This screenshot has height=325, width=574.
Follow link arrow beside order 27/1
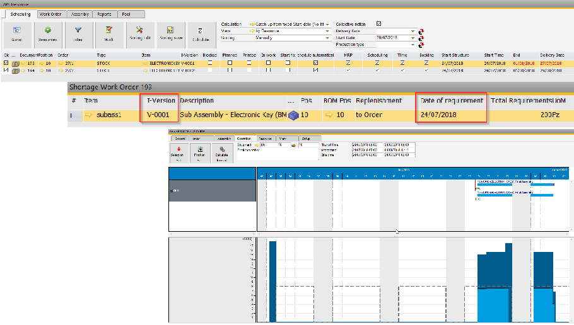click(x=61, y=64)
